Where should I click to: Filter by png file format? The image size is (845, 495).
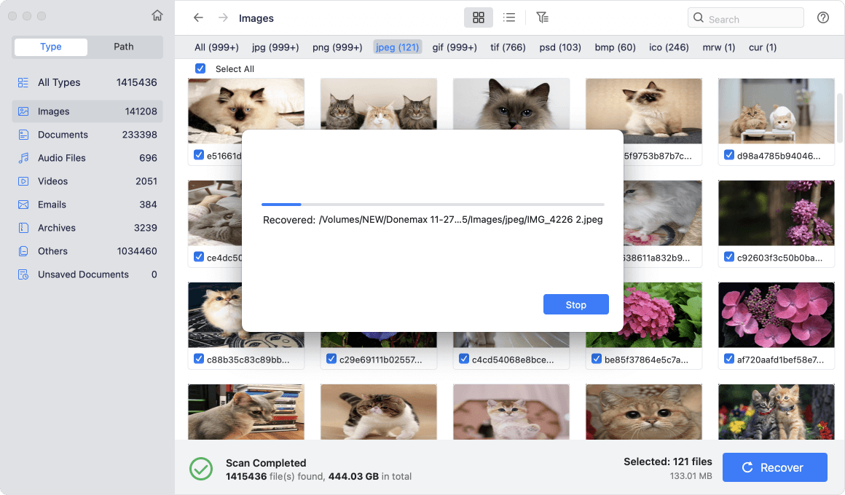pyautogui.click(x=337, y=47)
